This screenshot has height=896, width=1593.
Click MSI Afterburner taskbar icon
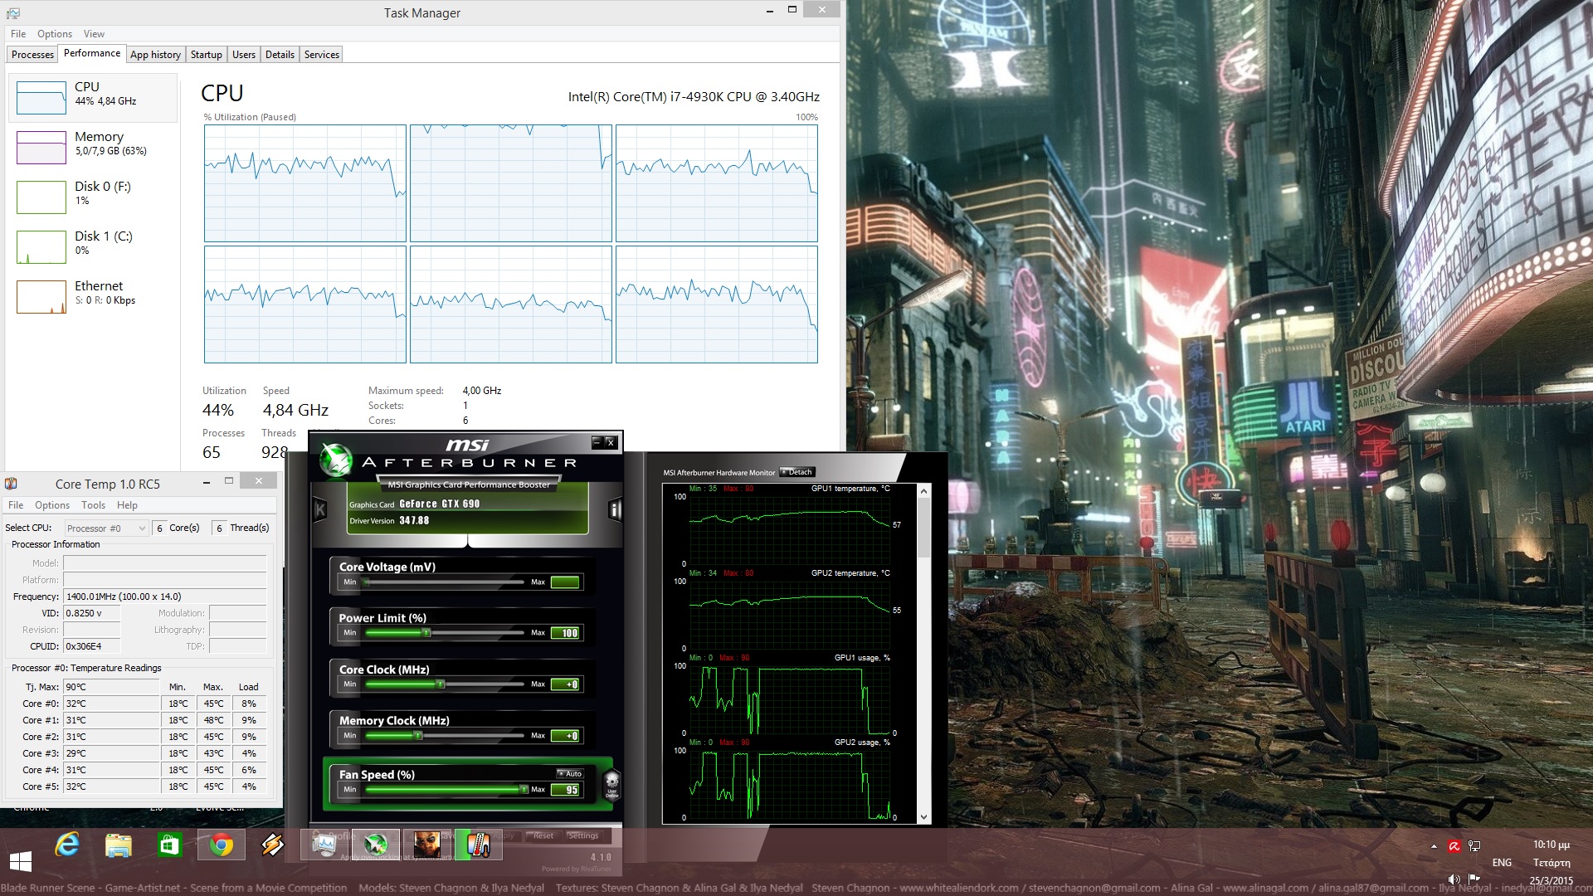376,845
